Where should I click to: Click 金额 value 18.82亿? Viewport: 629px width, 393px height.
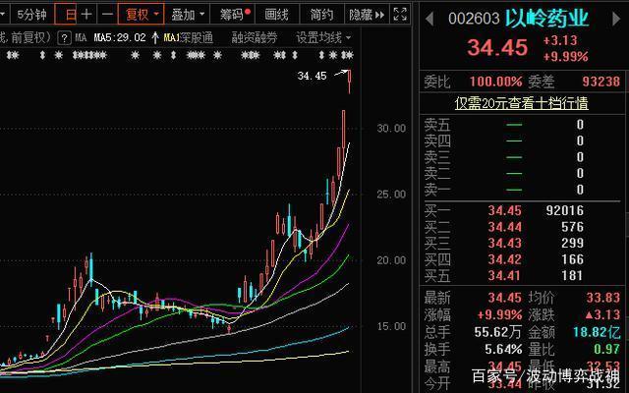point(597,332)
